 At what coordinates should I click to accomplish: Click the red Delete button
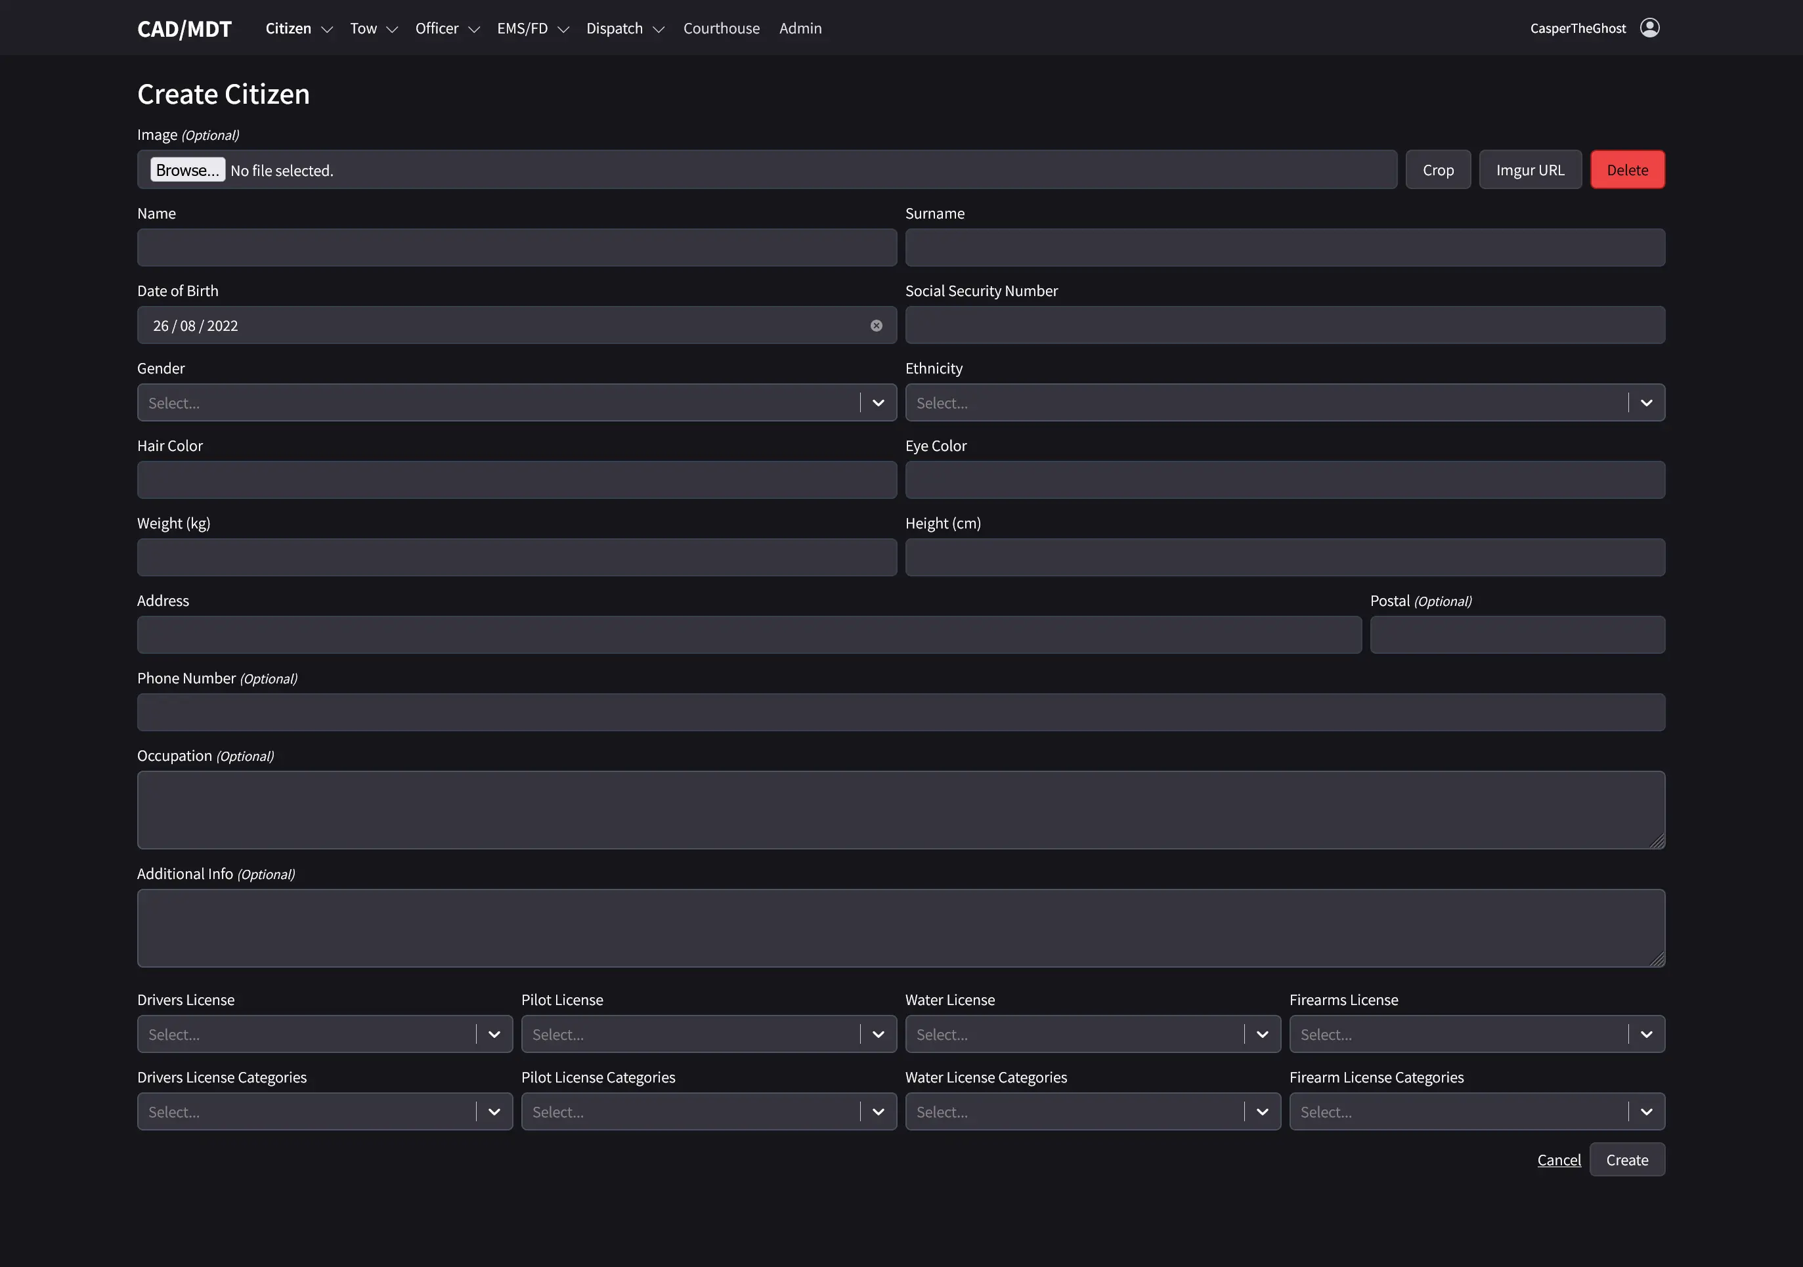(x=1627, y=169)
